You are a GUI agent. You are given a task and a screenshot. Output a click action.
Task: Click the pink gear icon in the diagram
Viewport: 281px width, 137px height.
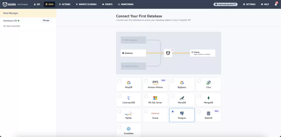click(x=172, y=50)
